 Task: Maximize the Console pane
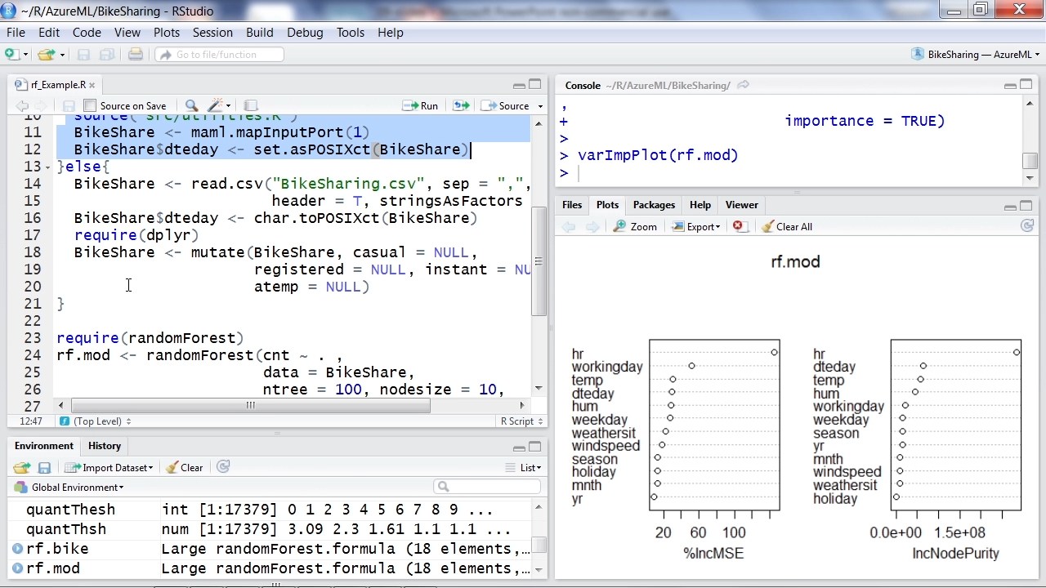[x=1026, y=85]
